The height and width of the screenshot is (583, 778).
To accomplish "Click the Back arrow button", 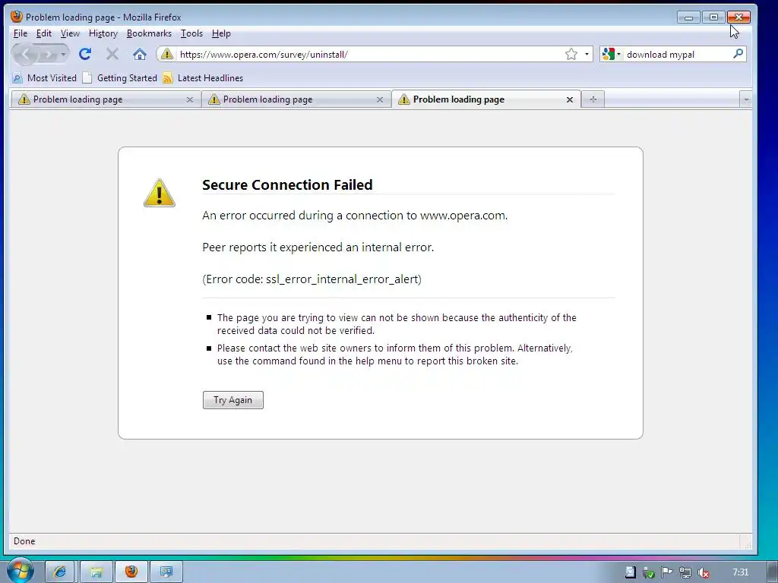I will 26,54.
